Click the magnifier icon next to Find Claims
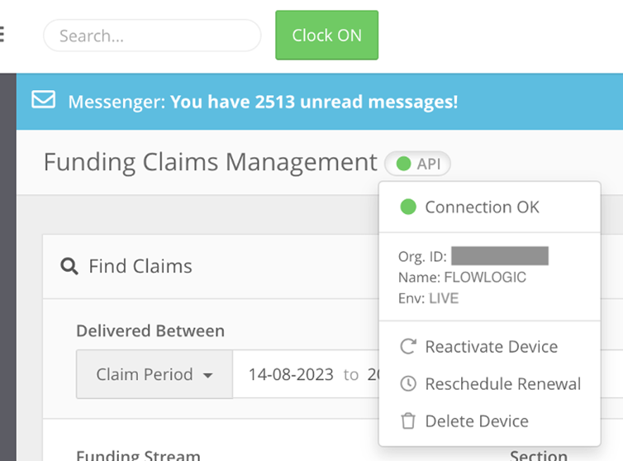The width and height of the screenshot is (623, 461). coord(69,266)
